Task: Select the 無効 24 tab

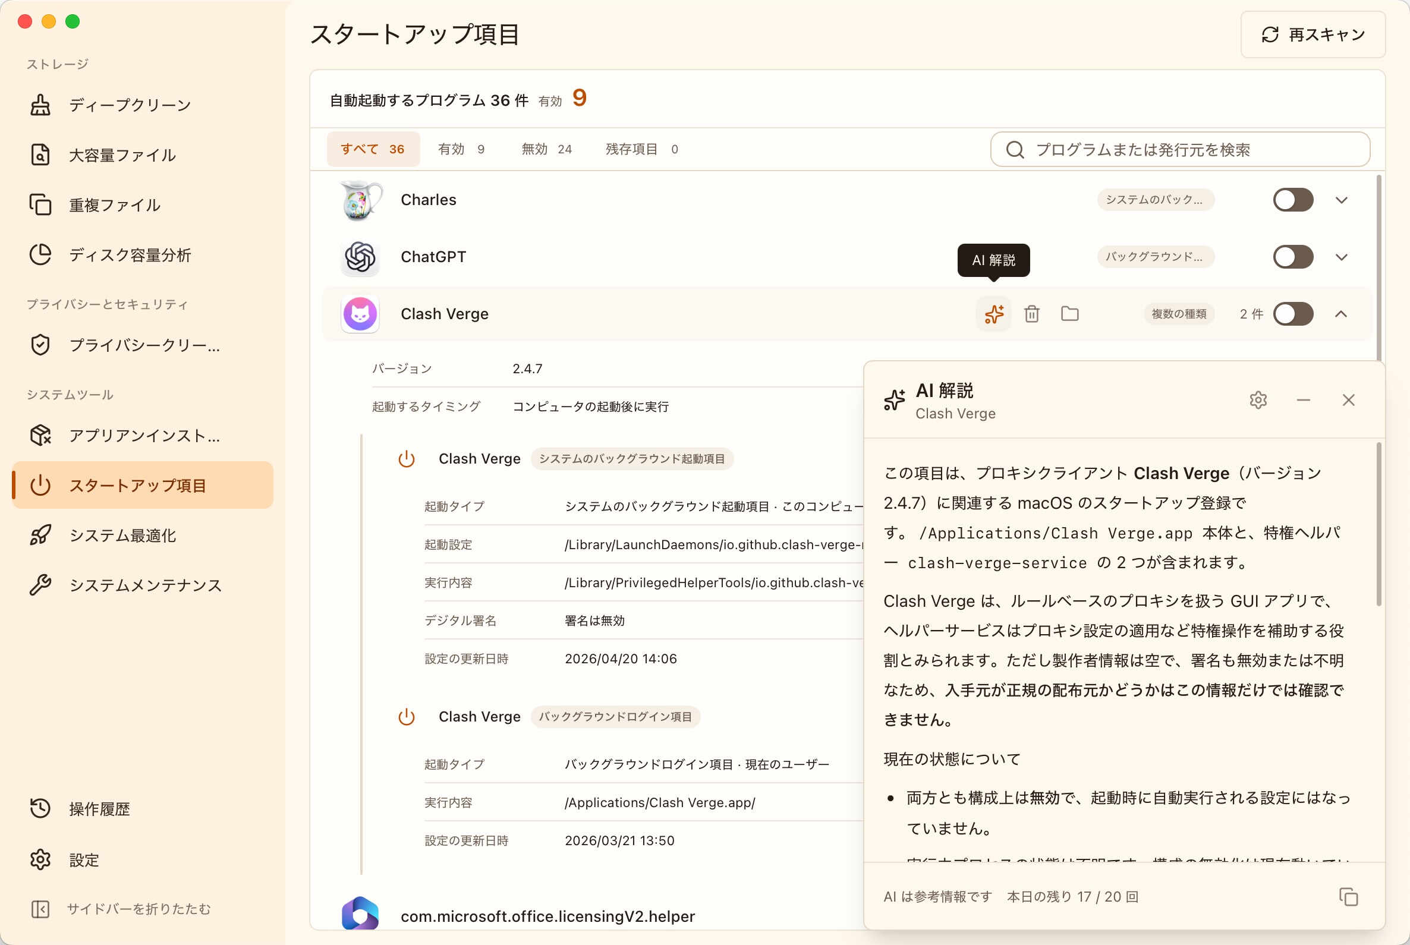Action: (546, 149)
